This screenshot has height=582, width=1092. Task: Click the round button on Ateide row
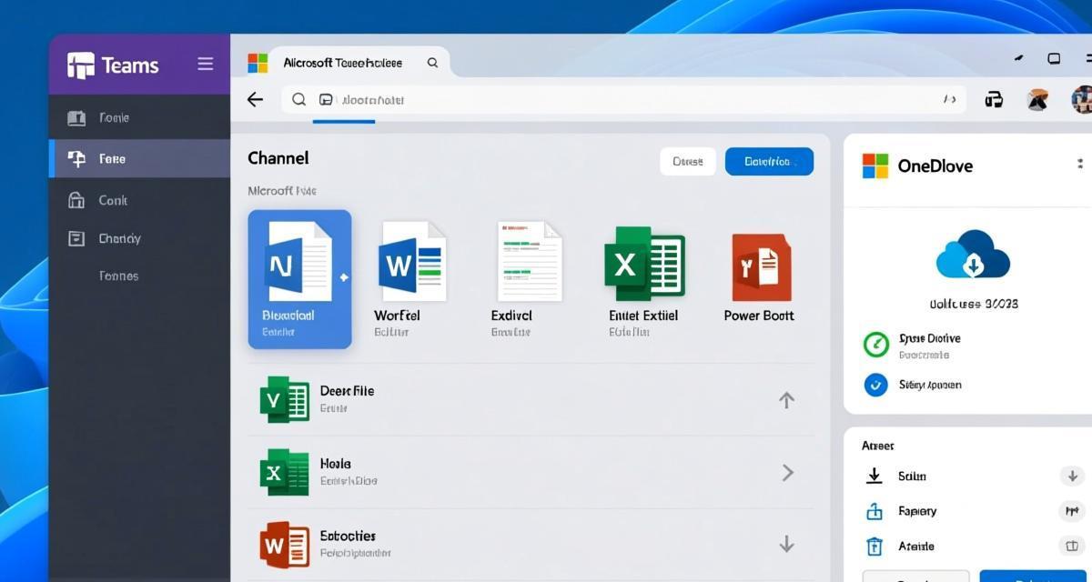click(x=1072, y=546)
